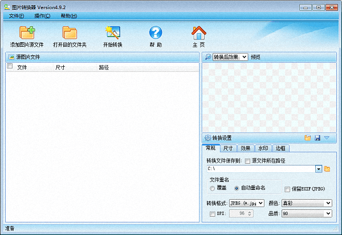
Task: Click the 添加图片源文件 add images icon
Action: pos(27,33)
